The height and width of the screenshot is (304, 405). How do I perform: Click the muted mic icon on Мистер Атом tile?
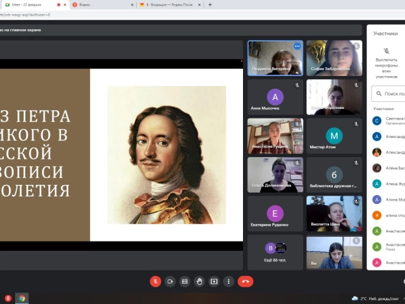[356, 124]
